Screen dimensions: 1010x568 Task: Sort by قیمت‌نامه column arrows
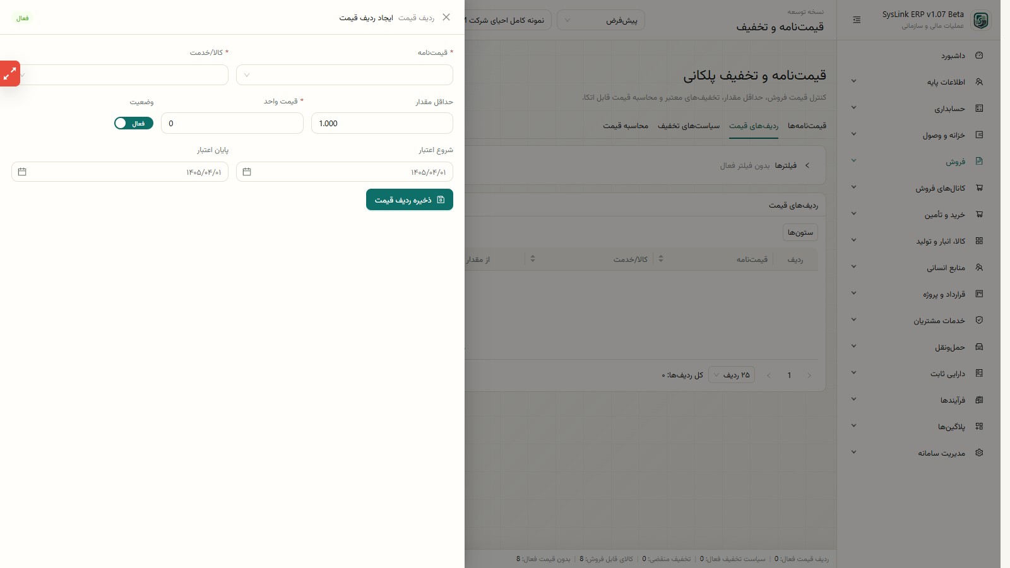[661, 259]
